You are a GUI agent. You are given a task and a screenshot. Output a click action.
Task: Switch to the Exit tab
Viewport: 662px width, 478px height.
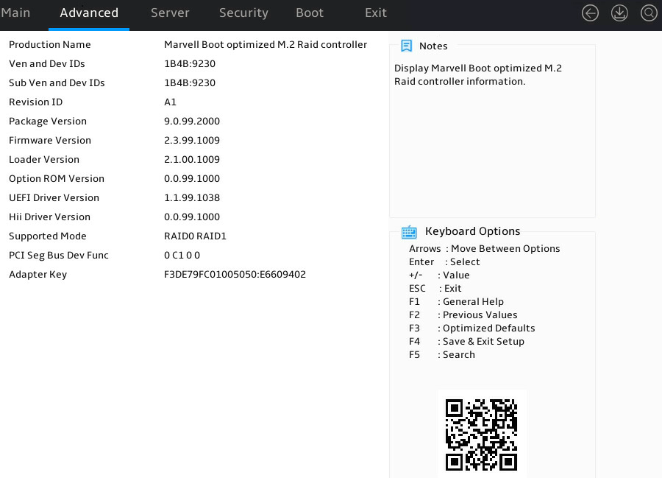pyautogui.click(x=376, y=13)
